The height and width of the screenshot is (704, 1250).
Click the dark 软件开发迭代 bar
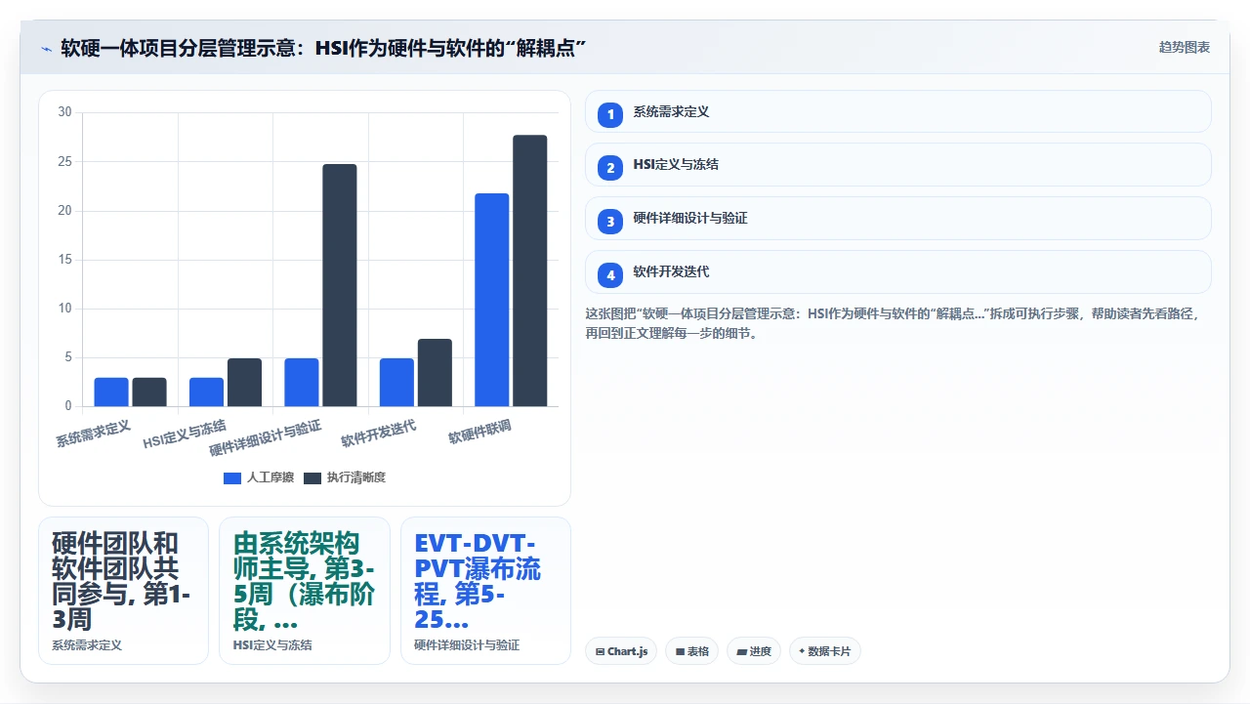click(435, 372)
